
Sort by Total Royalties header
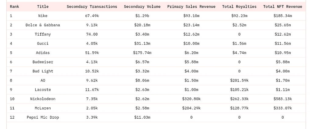pyautogui.click(x=239, y=7)
